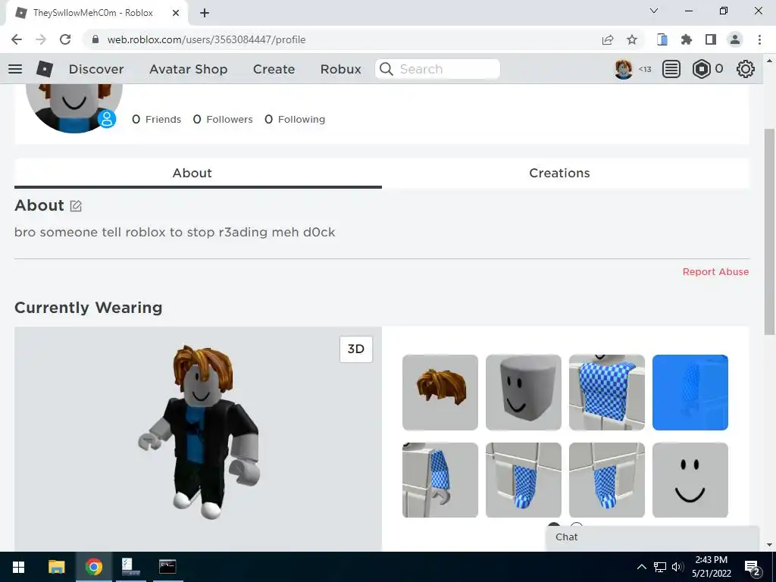
Task: Switch to the Creations tab
Action: coord(565,174)
